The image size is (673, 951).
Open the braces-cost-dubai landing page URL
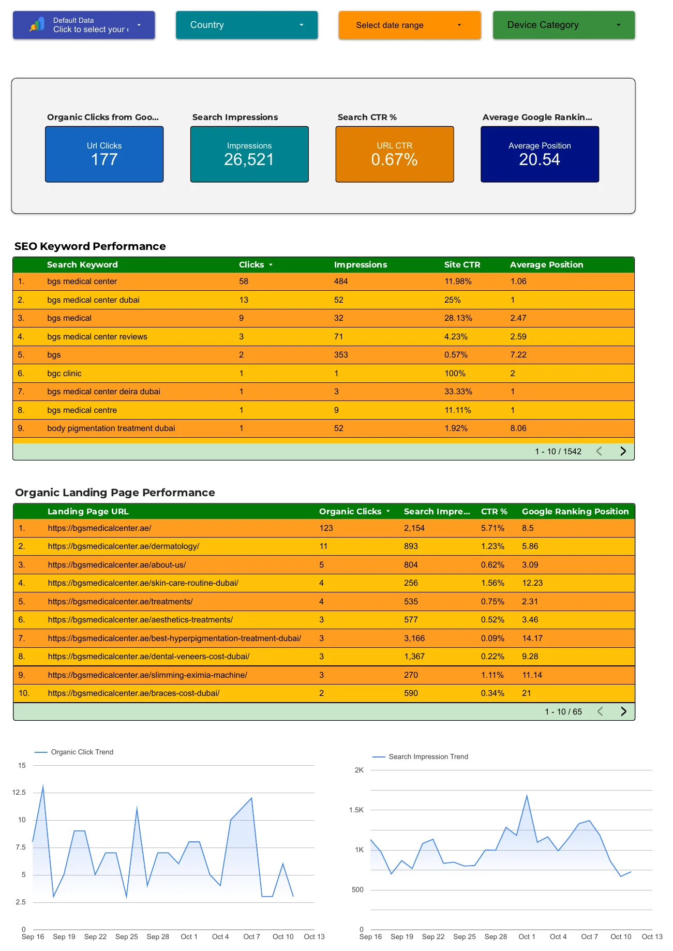point(133,693)
